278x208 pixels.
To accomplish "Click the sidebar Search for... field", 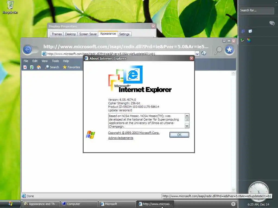I will pyautogui.click(x=256, y=11).
